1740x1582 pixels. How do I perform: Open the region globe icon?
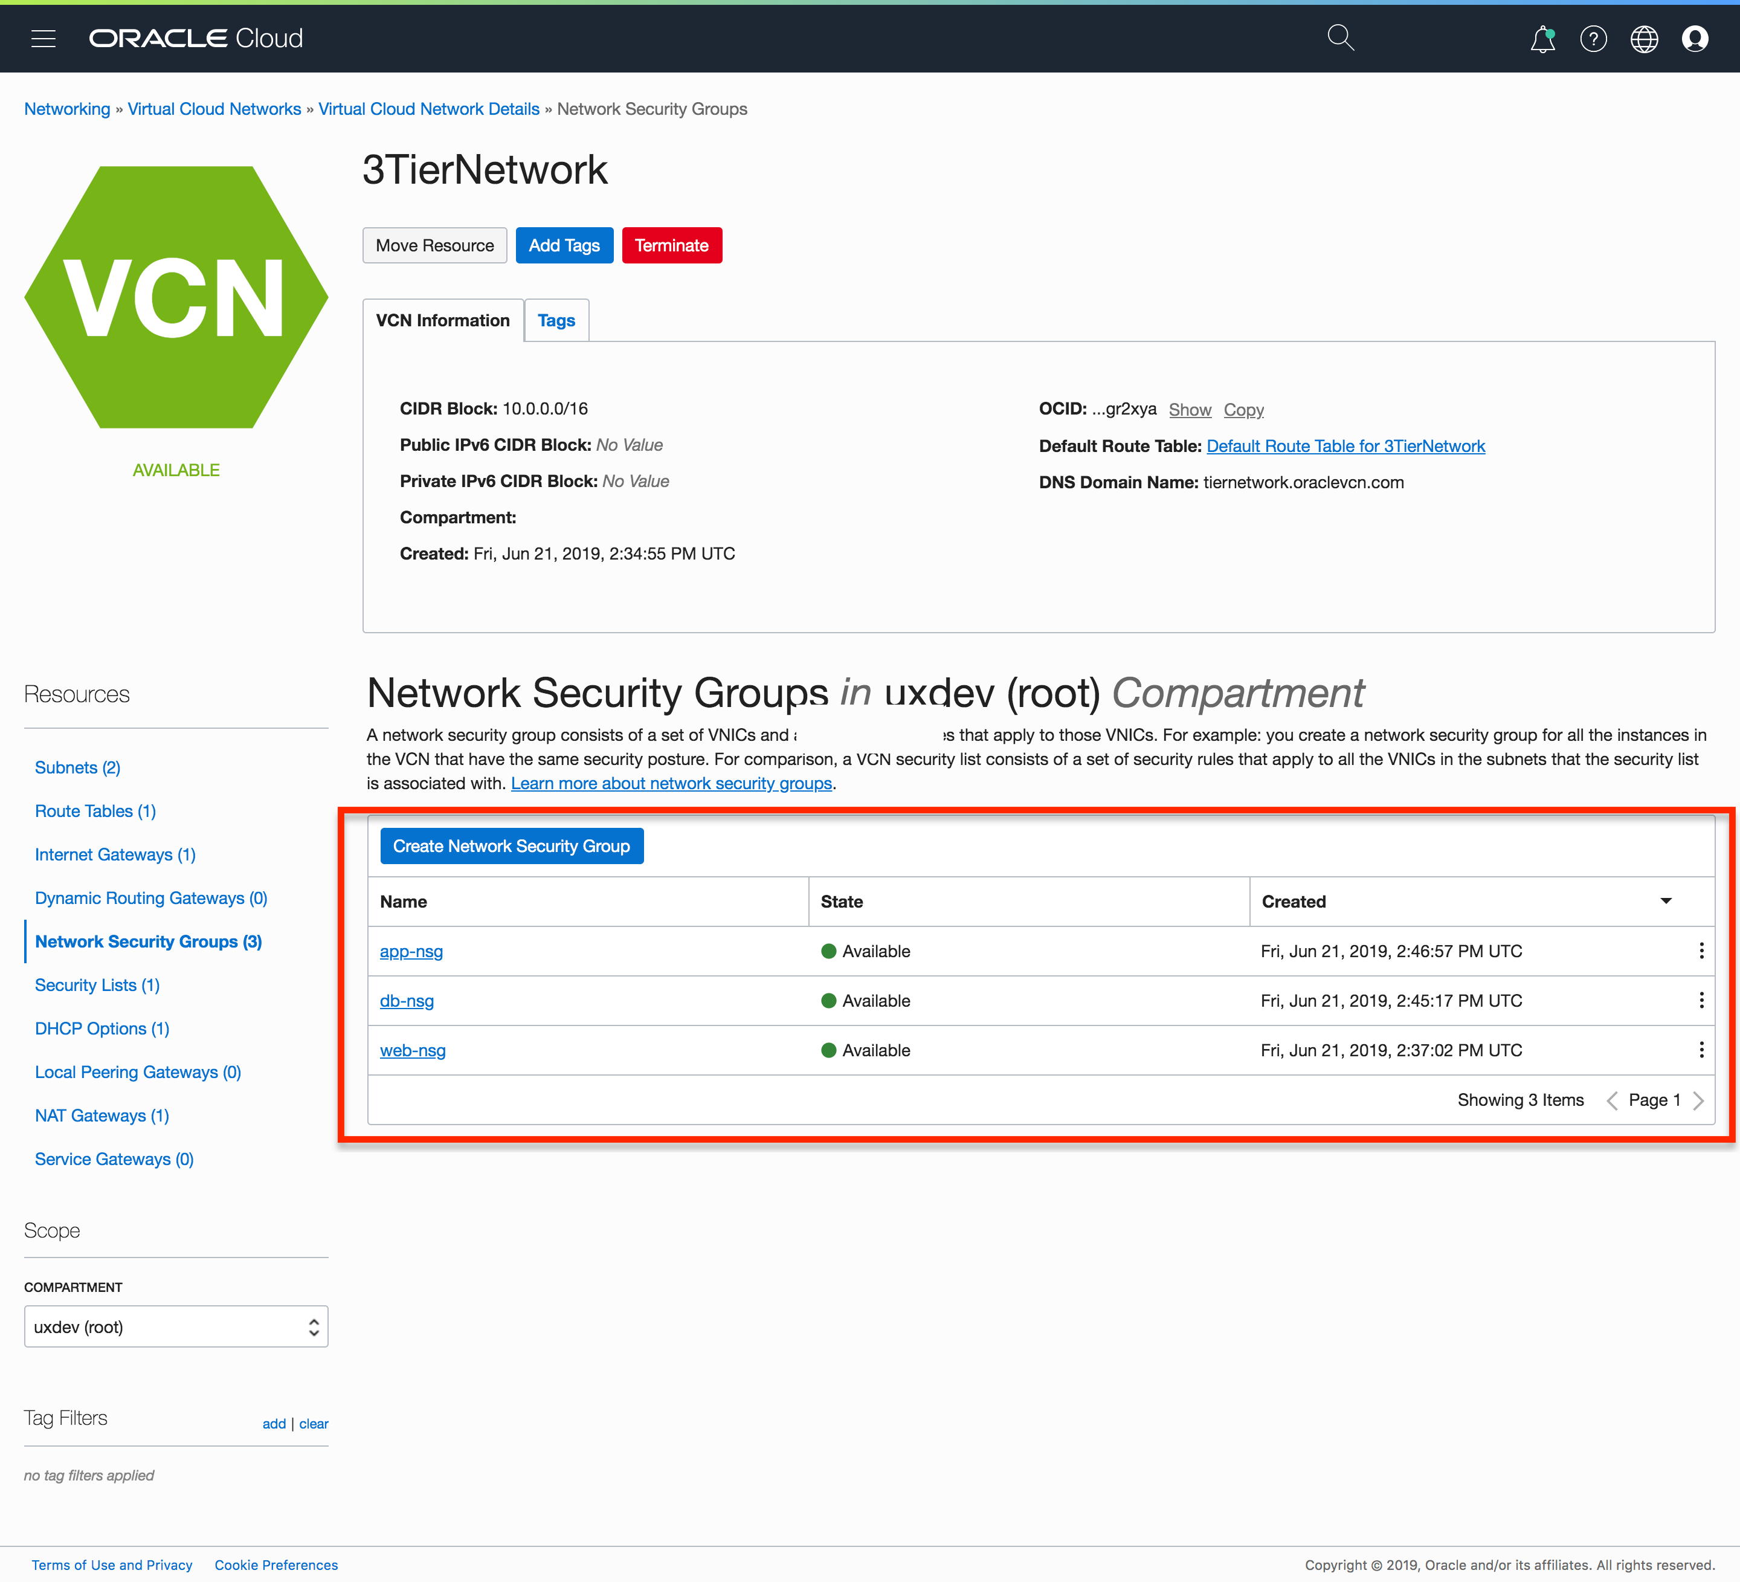coord(1643,39)
